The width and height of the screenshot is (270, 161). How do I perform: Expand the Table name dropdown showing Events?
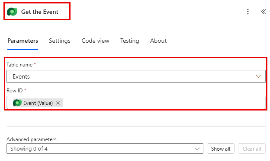click(x=136, y=76)
